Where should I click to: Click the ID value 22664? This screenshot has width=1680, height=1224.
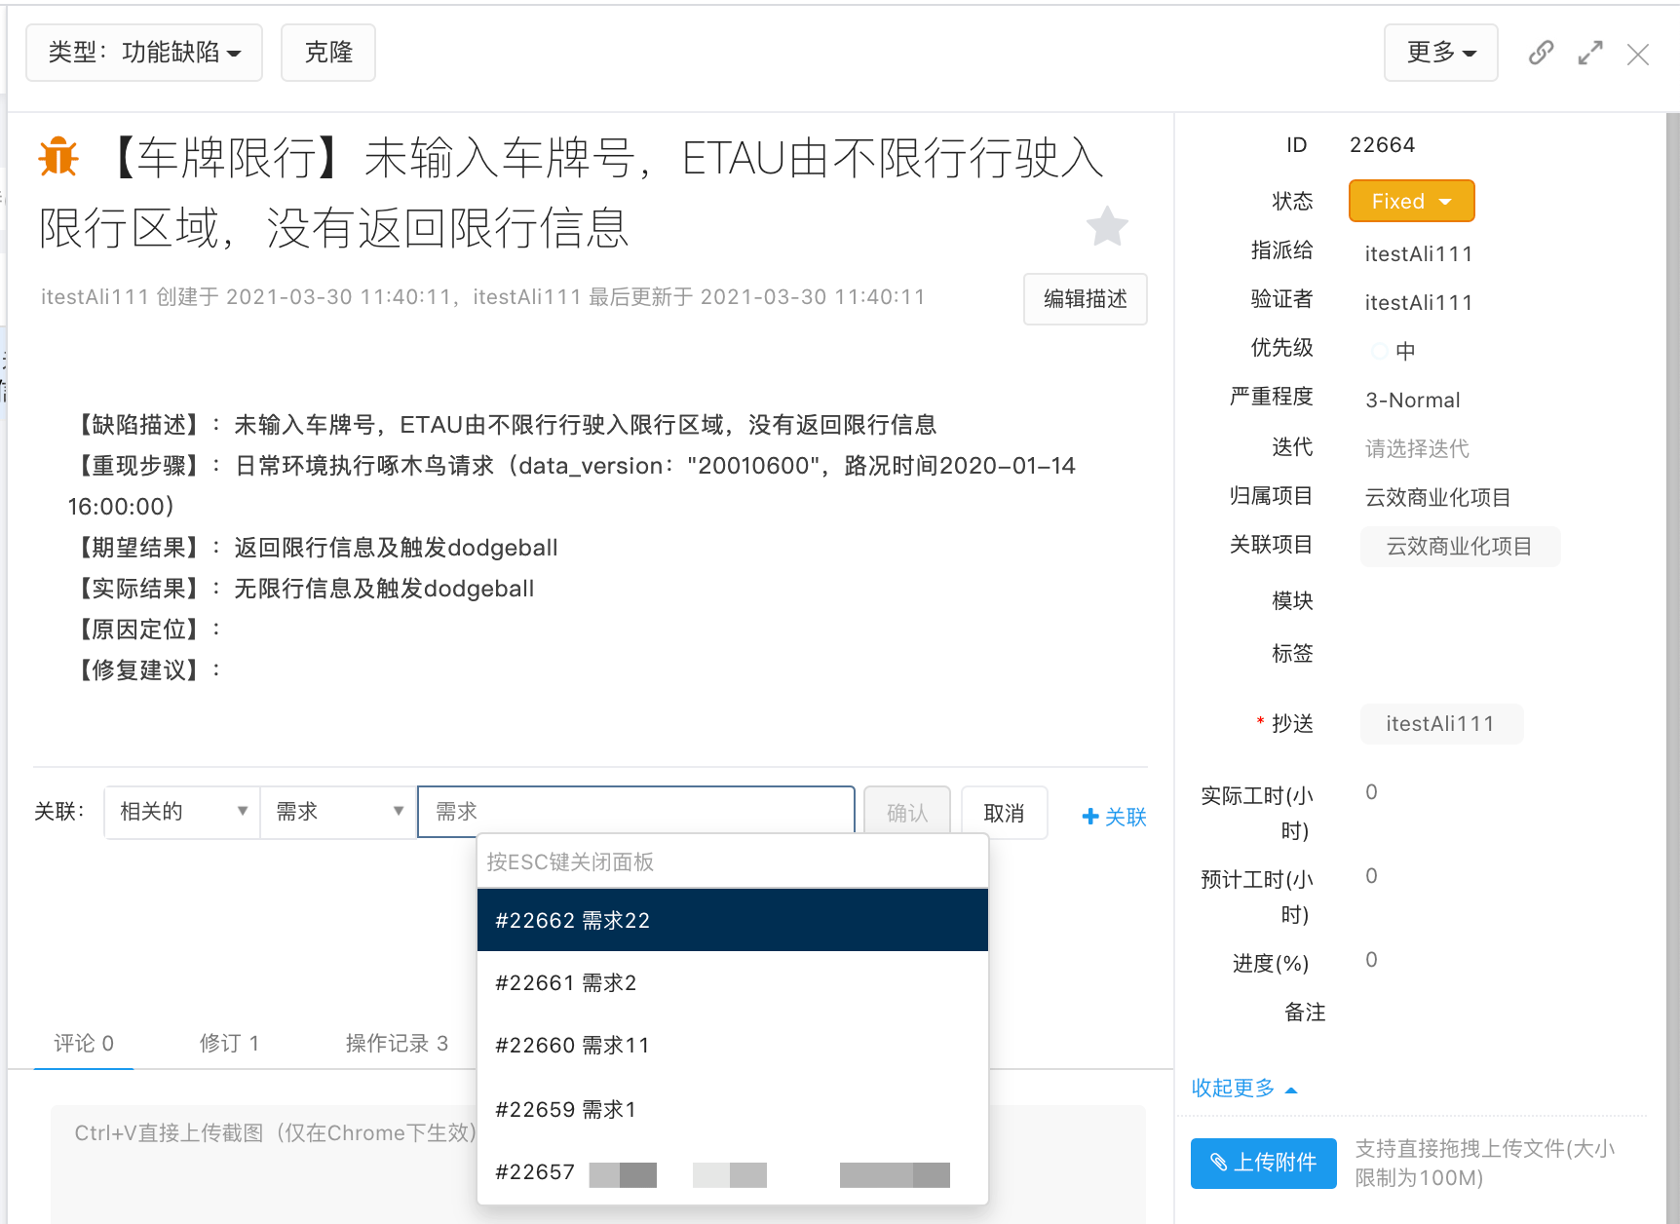pyautogui.click(x=1382, y=144)
